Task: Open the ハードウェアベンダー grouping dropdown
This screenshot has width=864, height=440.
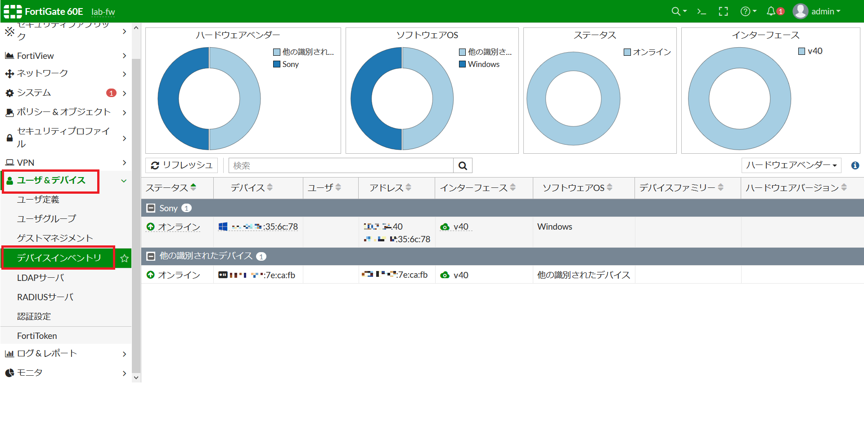Action: pyautogui.click(x=792, y=165)
